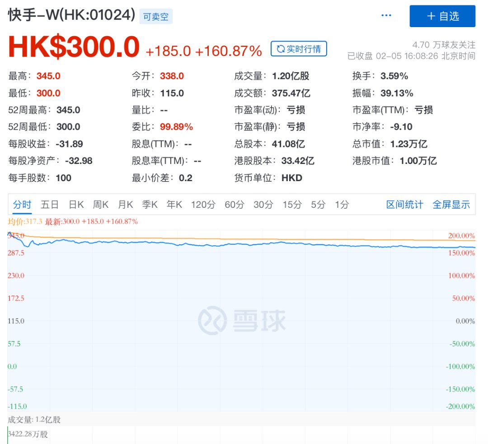Click 每股净资产 value -32.98
Screen dimensions: 488x444
click(79, 160)
